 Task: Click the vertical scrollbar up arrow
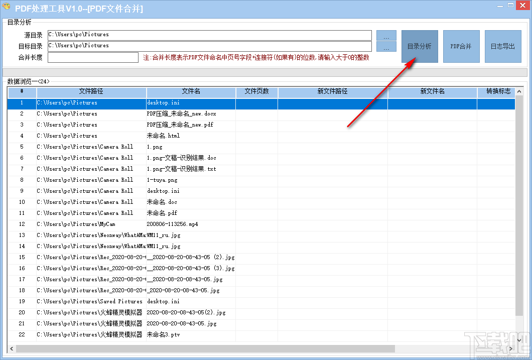click(x=519, y=91)
